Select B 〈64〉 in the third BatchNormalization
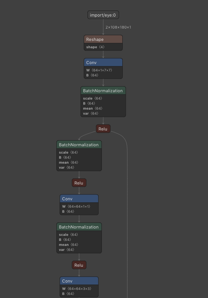 (65, 239)
